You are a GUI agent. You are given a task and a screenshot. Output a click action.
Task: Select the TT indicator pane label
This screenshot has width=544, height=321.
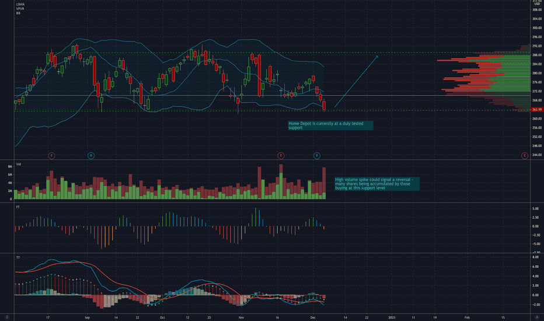point(18,257)
